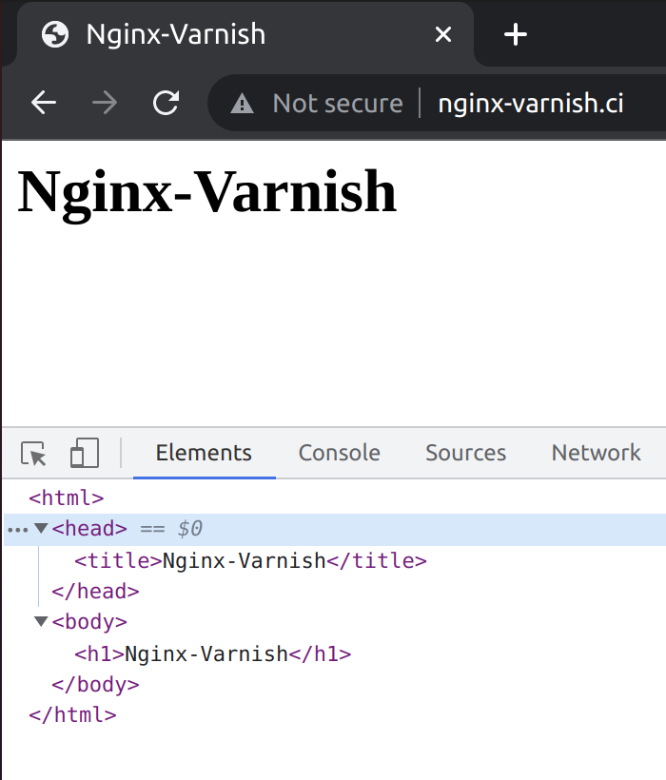The width and height of the screenshot is (666, 780).
Task: Select the closing html tag
Action: [72, 715]
